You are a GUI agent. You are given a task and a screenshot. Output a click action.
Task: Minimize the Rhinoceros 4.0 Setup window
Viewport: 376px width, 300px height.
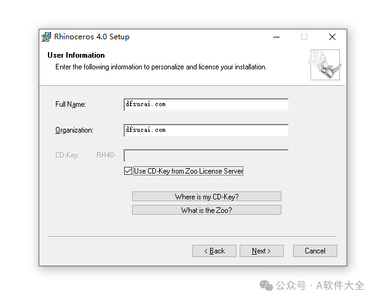pos(276,37)
